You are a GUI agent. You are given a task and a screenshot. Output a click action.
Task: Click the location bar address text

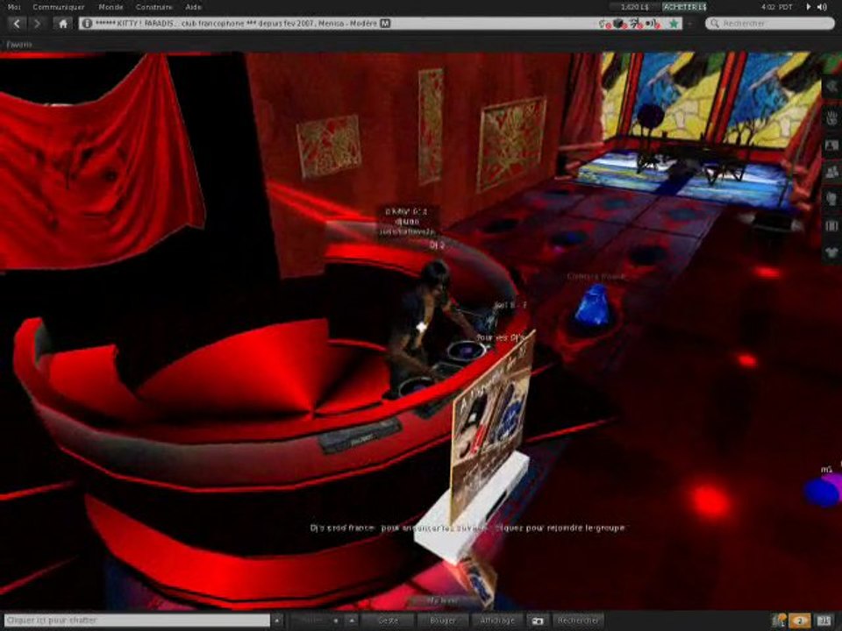236,24
